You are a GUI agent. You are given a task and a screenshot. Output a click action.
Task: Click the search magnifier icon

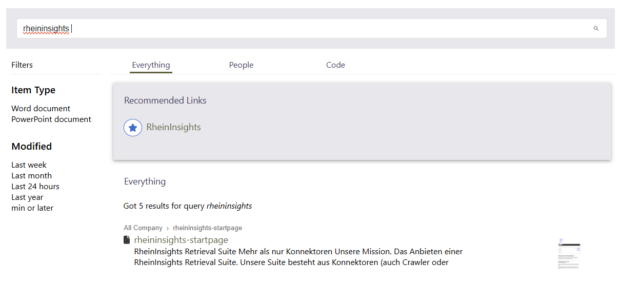point(596,29)
